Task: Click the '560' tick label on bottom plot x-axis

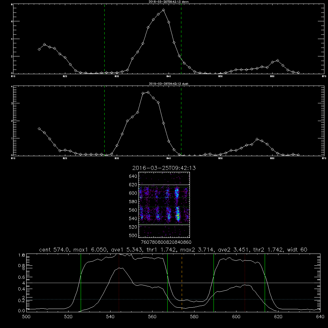Action: 152,317
